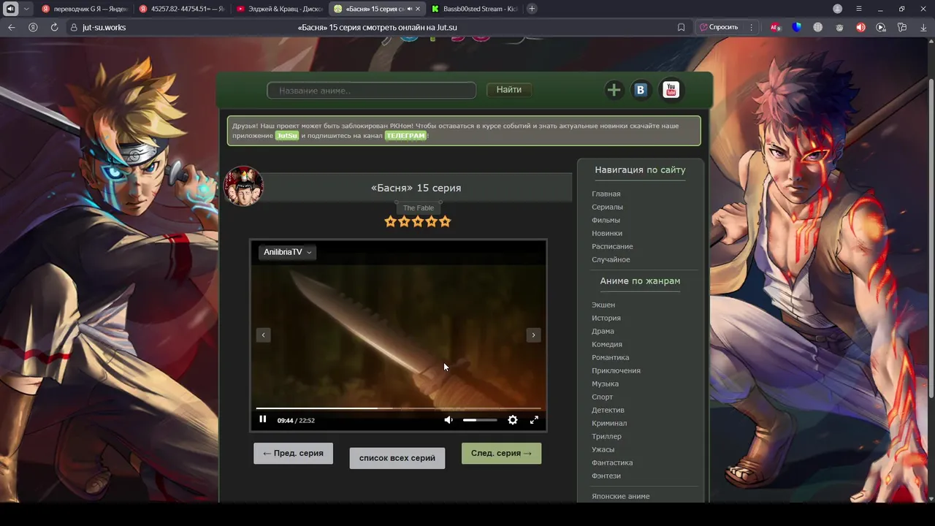Screen dimensions: 935x526
Task: Select the Ужасы genre
Action: click(x=603, y=449)
